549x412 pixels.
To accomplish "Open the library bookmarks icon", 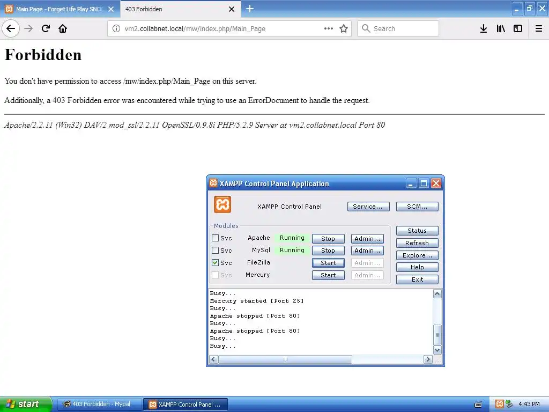I will (x=501, y=28).
